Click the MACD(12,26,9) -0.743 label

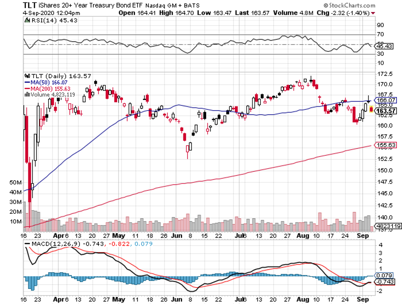click(68, 244)
